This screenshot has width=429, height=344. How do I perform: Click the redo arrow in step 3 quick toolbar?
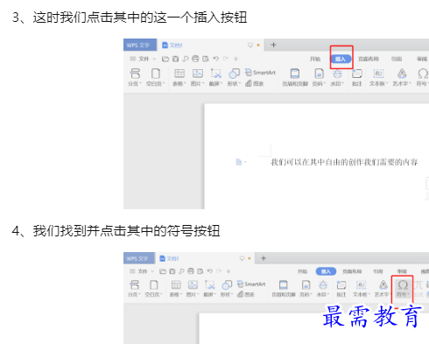click(x=226, y=59)
